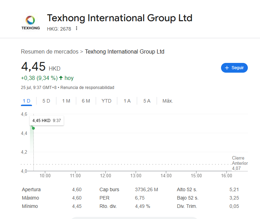Click the 4,4 price axis label
The height and width of the screenshot is (219, 260).
[24, 133]
